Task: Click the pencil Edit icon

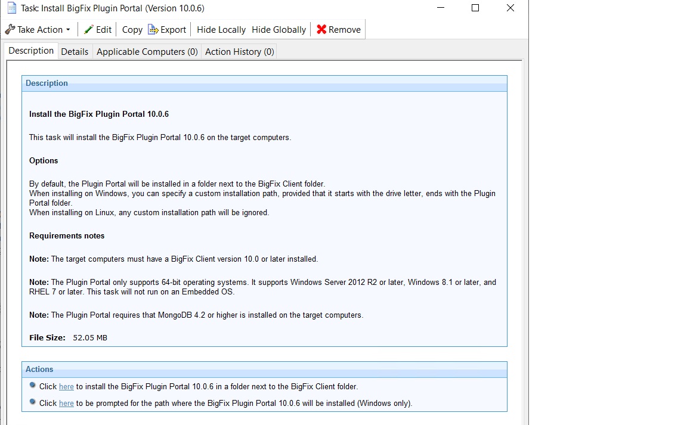Action: pos(89,29)
